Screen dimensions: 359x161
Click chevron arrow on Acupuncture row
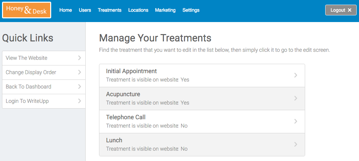(295, 98)
